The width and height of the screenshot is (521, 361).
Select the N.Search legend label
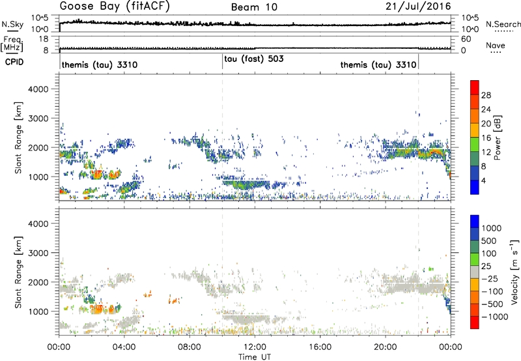pyautogui.click(x=503, y=24)
